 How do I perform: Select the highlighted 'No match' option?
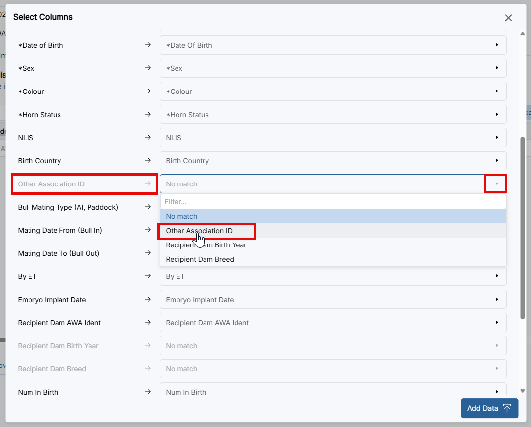pos(181,216)
